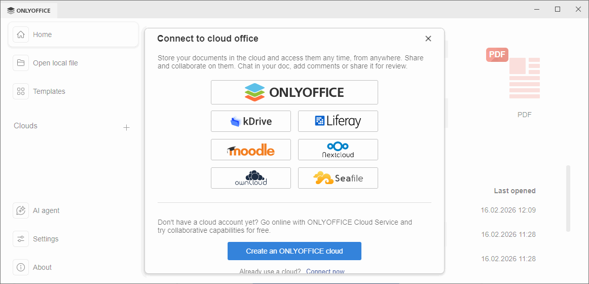The image size is (589, 284).
Task: Follow the Connect now link
Action: coord(325,272)
